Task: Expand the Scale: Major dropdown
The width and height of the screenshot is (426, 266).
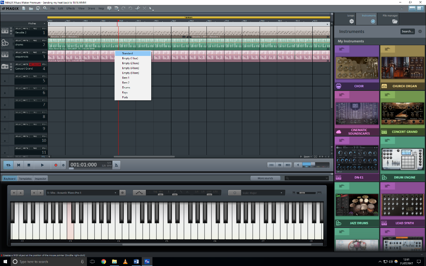Action: point(262,192)
